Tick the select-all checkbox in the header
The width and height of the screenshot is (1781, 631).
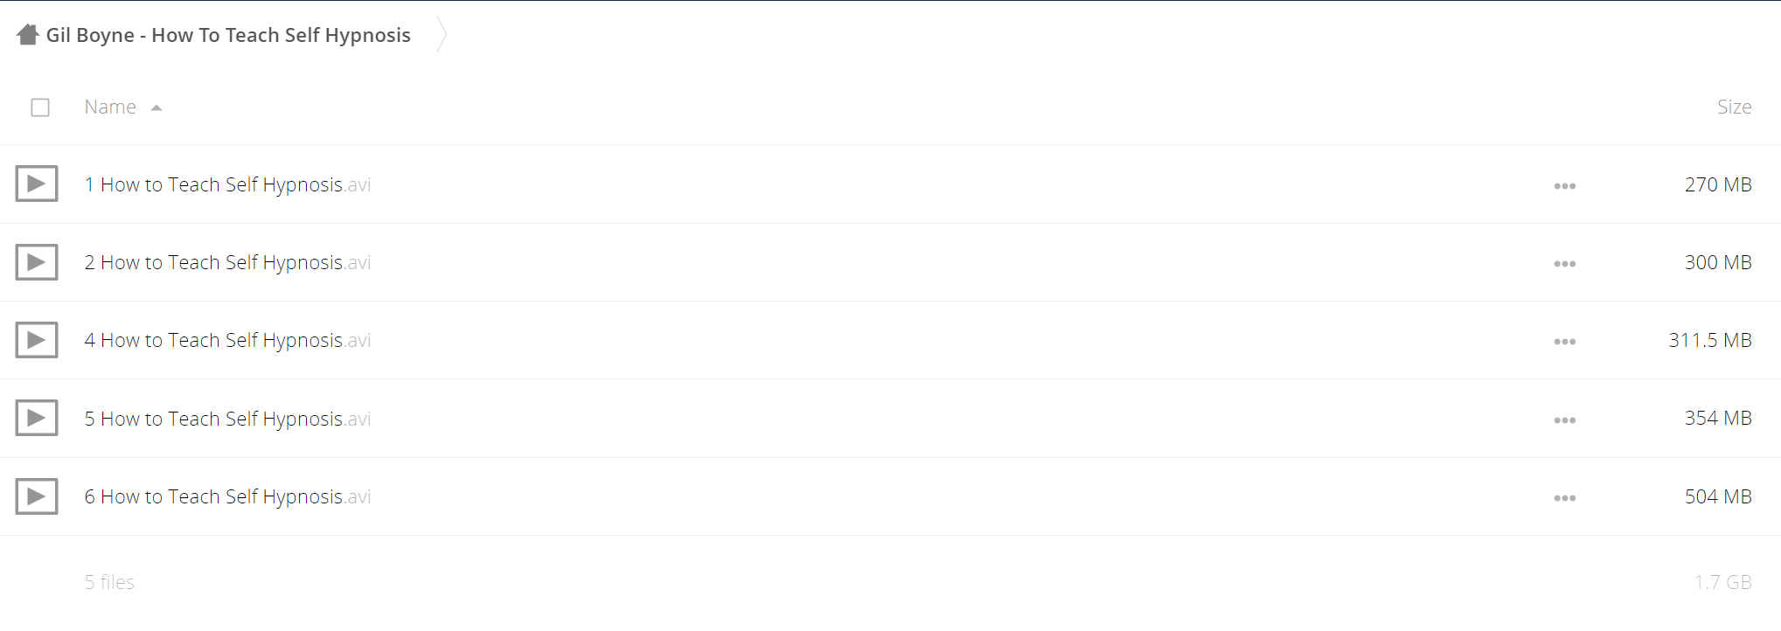[x=40, y=107]
